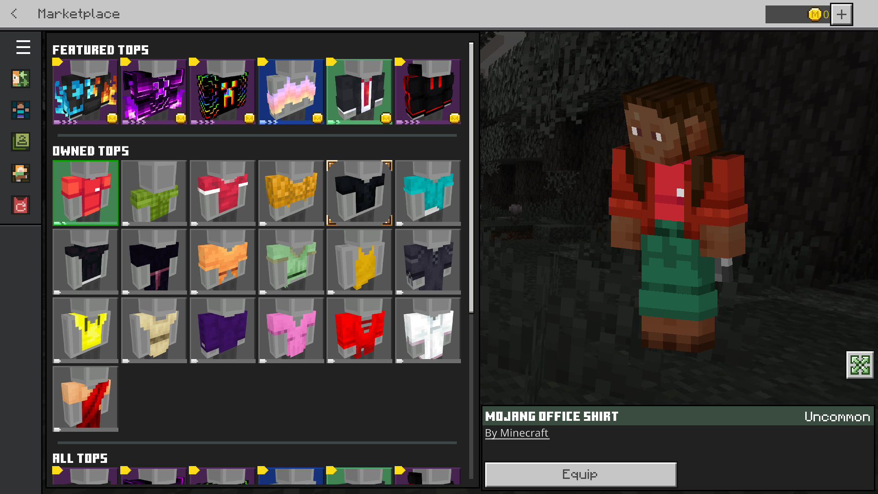878x494 pixels.
Task: Click the plus button to add coins
Action: click(841, 14)
